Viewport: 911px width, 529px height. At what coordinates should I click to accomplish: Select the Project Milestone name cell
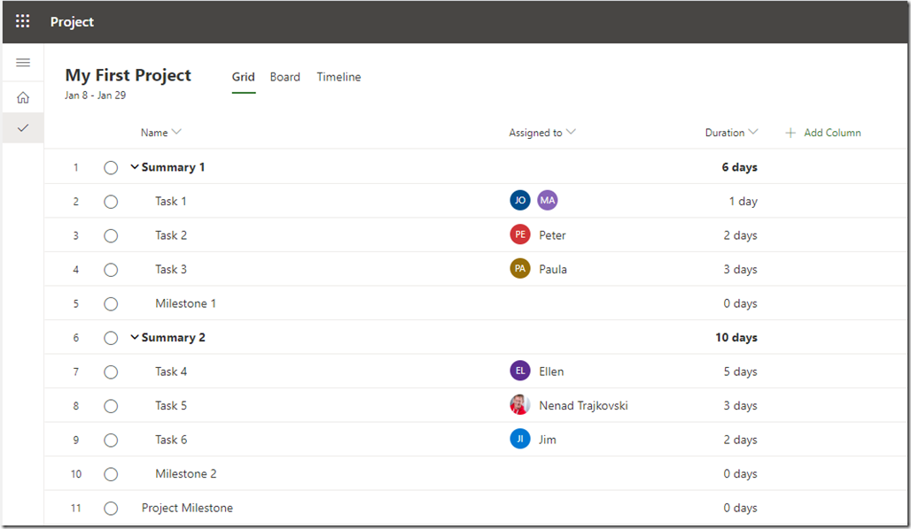click(187, 508)
